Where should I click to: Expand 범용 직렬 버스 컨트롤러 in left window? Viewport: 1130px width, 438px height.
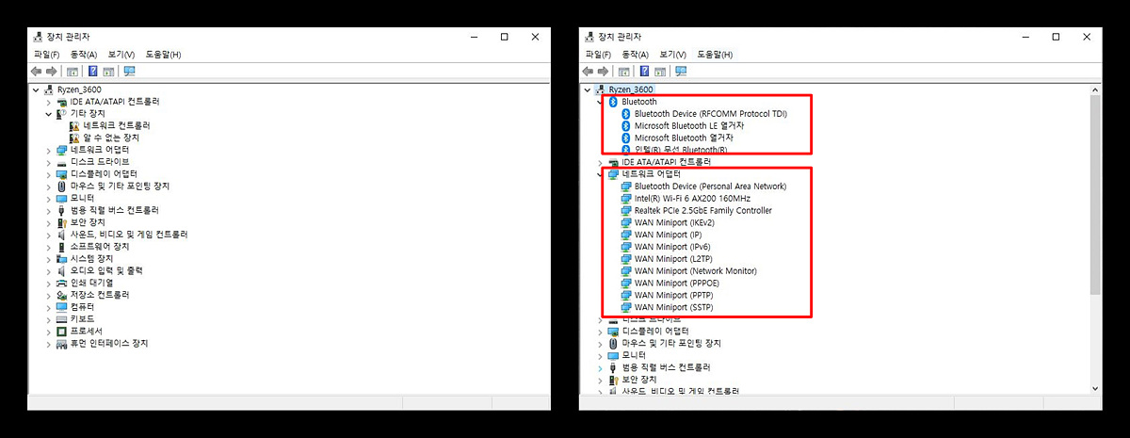pyautogui.click(x=50, y=210)
